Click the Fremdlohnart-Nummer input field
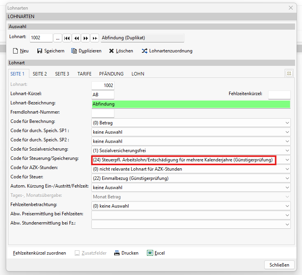Screen dimensions: 302x275 click(103, 113)
